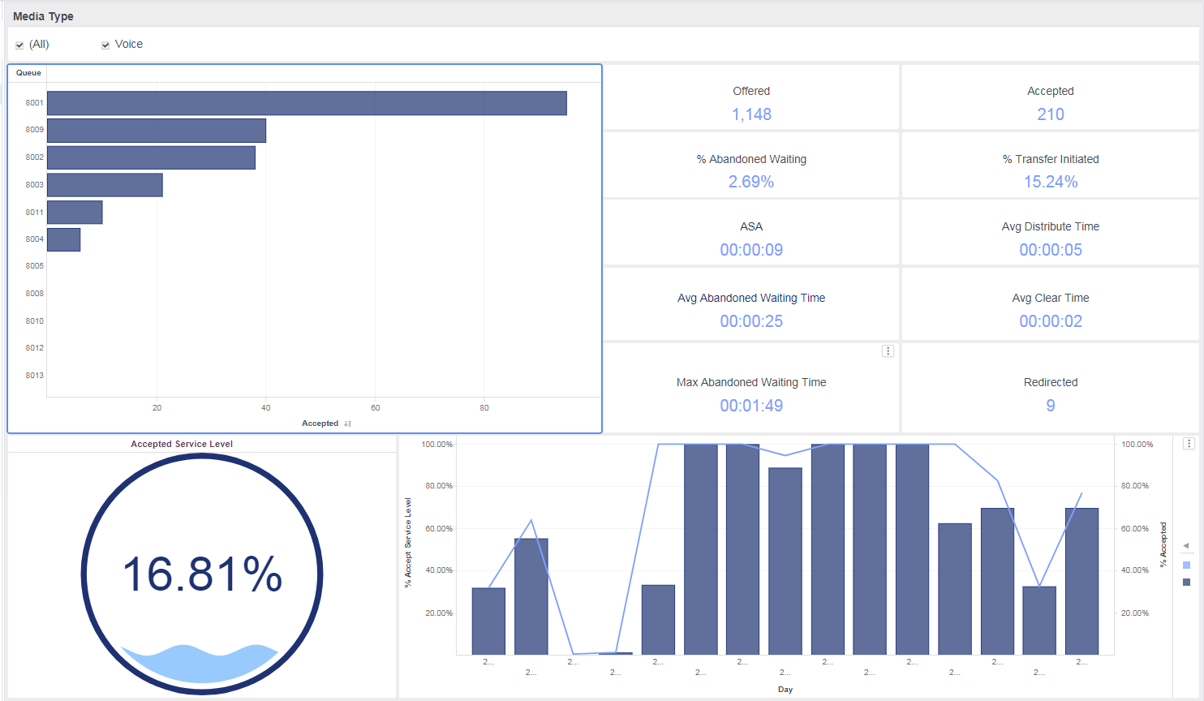Select the light blue legend swatch
The image size is (1204, 701).
pyautogui.click(x=1187, y=565)
